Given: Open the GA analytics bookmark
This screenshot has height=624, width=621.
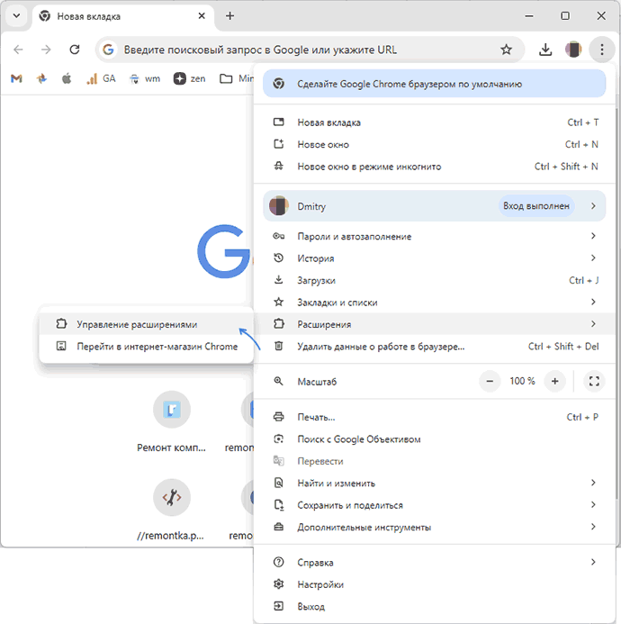Looking at the screenshot, I should 101,79.
